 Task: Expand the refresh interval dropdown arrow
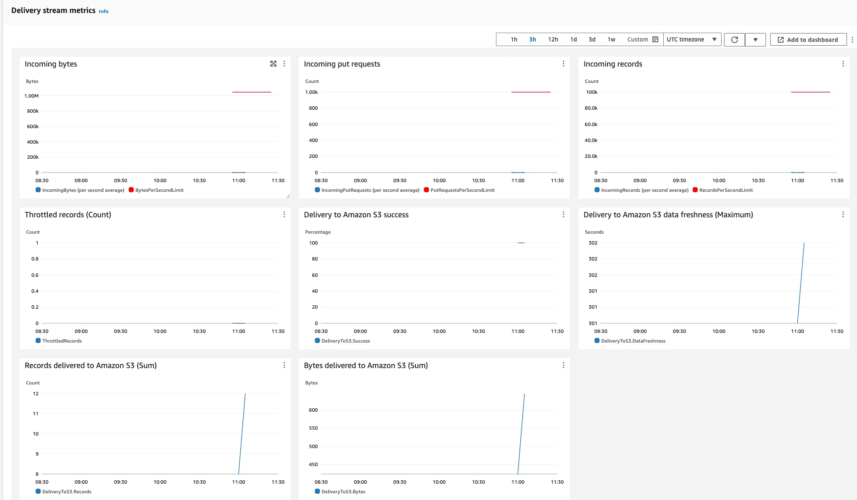pyautogui.click(x=756, y=40)
